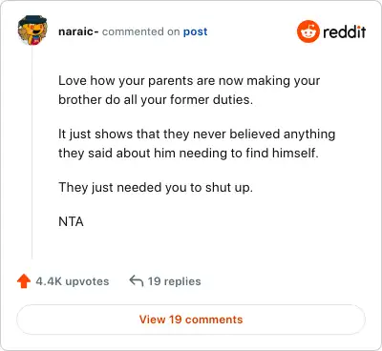382x351 pixels.
Task: Open the naraic- username profile
Action: click(78, 31)
